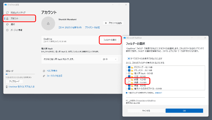Screen dimensions: 212x120
Task: Click フィードバックを送信 link
Action: tap(54, 76)
